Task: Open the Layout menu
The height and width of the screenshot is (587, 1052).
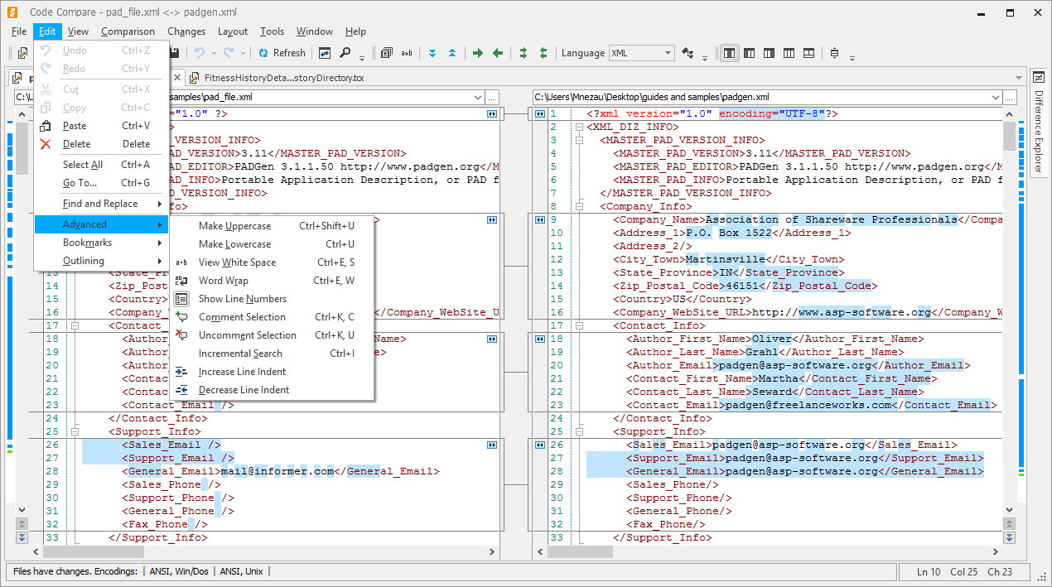Action: click(x=233, y=31)
